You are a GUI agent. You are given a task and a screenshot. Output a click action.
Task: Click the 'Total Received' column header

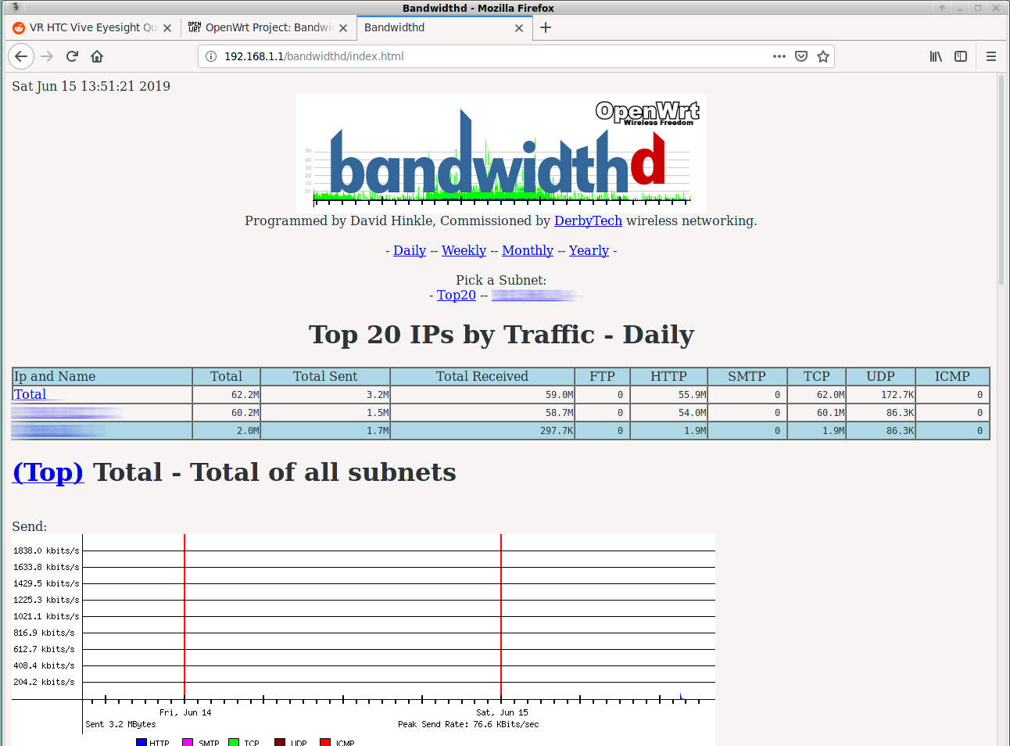tap(482, 376)
